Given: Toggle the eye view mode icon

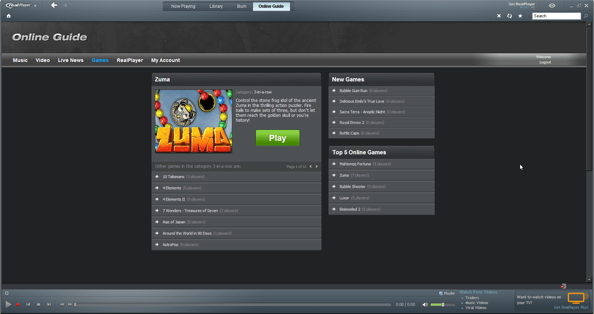Looking at the screenshot, I should pos(552,5).
